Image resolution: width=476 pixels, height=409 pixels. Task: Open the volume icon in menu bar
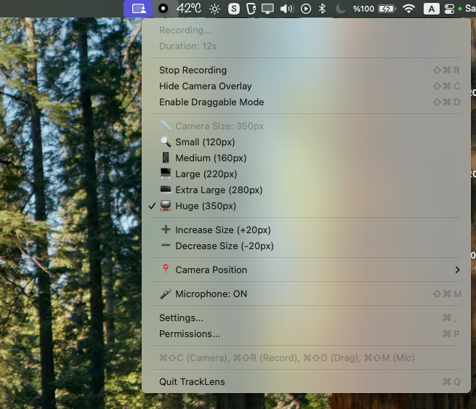click(x=286, y=9)
